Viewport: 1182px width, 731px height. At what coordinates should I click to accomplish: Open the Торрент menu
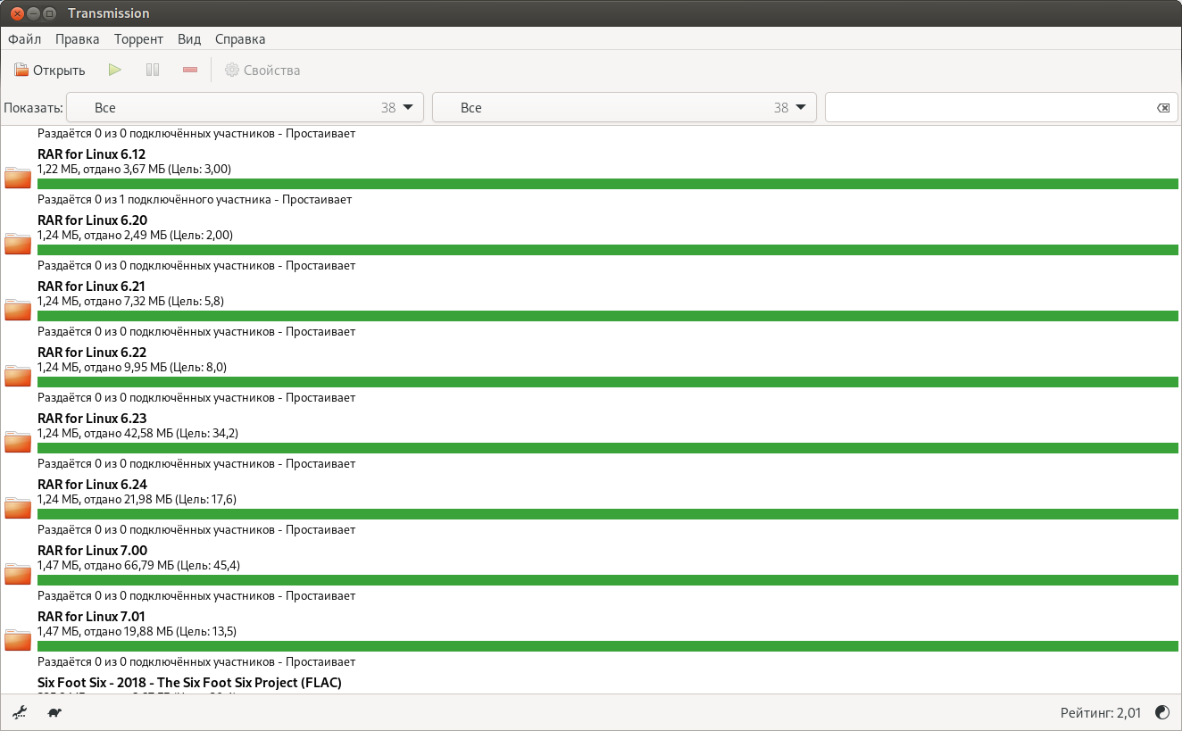pos(138,39)
